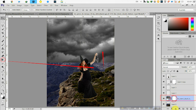Open Libraries panel library dropdown
The width and height of the screenshot is (196, 110).
(175, 36)
